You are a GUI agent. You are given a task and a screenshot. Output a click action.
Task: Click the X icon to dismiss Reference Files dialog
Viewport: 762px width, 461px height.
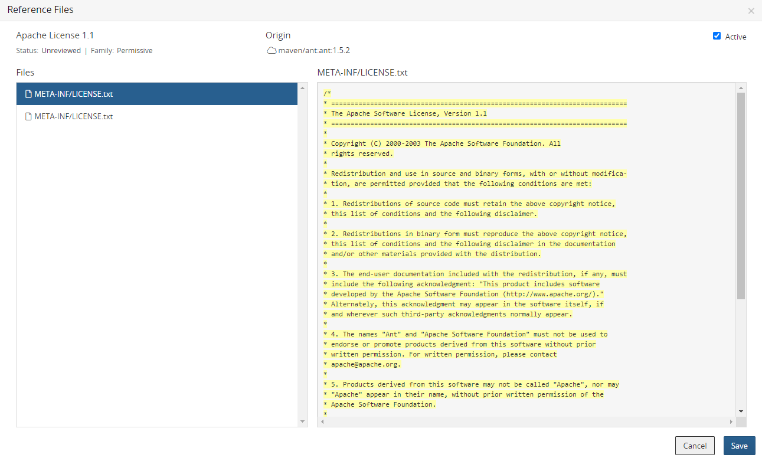pos(751,11)
